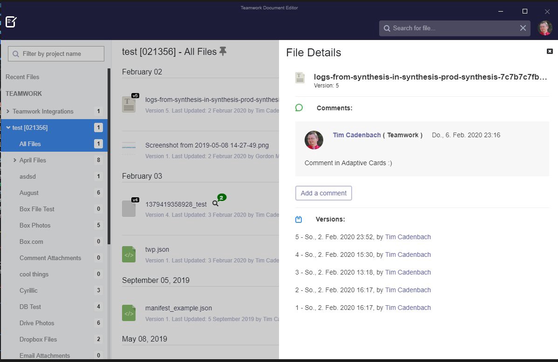Focus the Filter by project name field
Image resolution: width=558 pixels, height=362 pixels.
56,54
